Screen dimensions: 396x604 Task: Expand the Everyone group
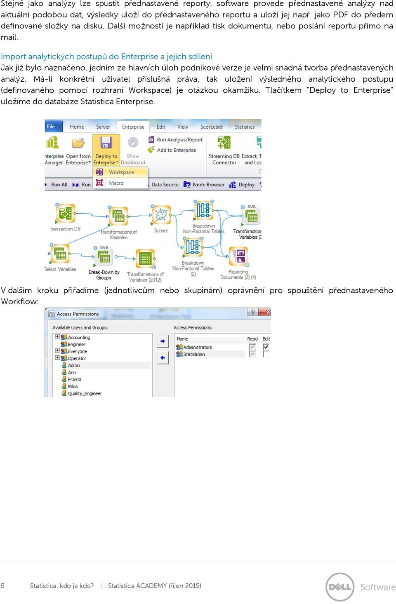57,350
